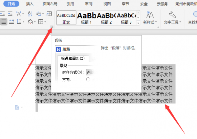The height and width of the screenshot is (139, 197).
Task: Click the distributed alignment icon
Action: click(11, 22)
